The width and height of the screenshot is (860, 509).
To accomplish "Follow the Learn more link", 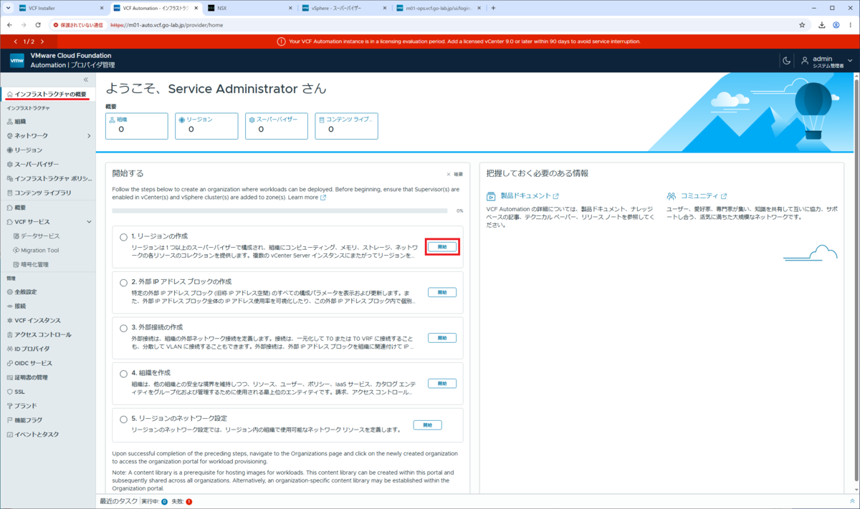I will point(307,198).
